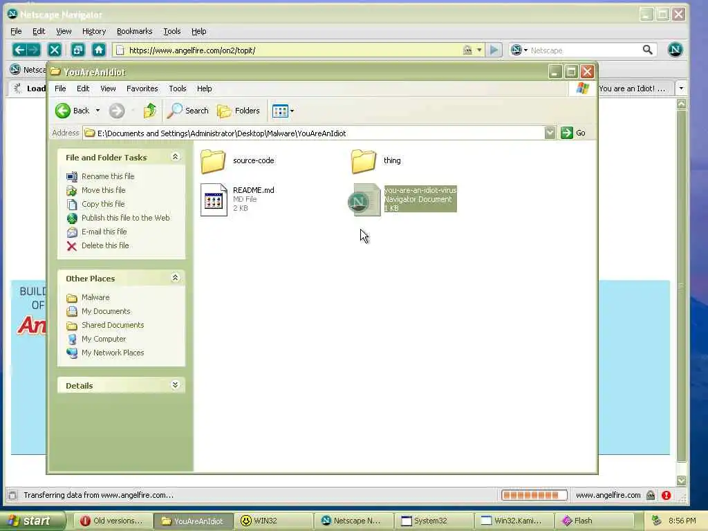Click the Netscape go/play arrow button
708x531 pixels.
tap(494, 50)
